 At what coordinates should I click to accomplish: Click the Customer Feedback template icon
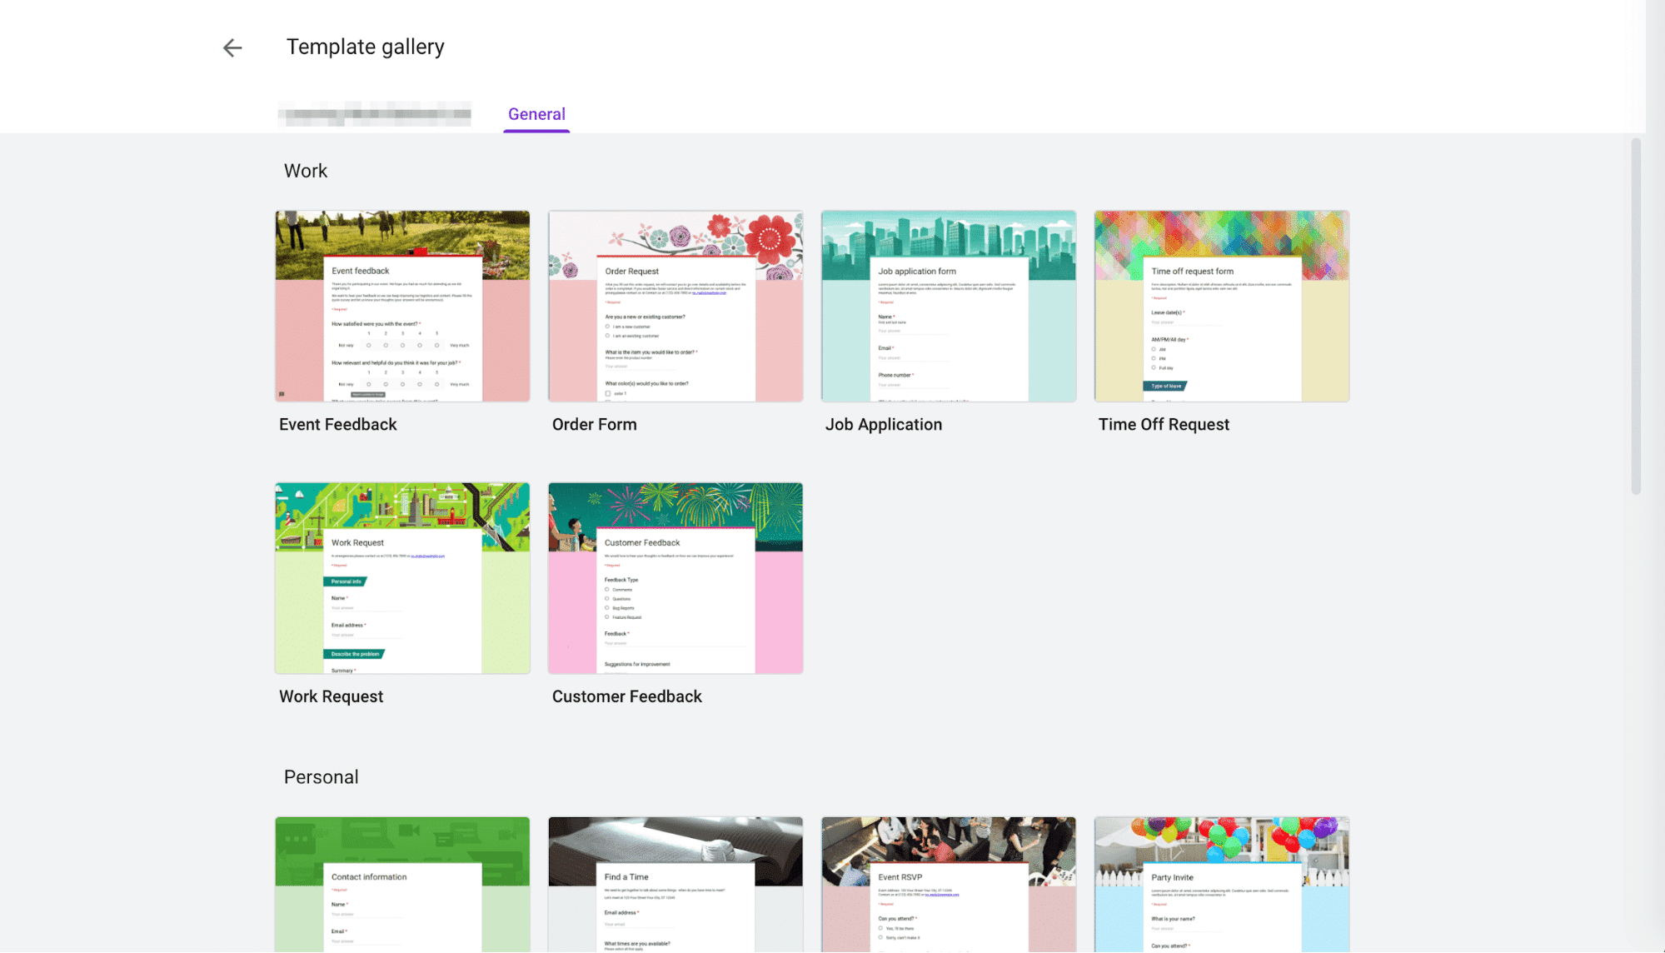[675, 578]
